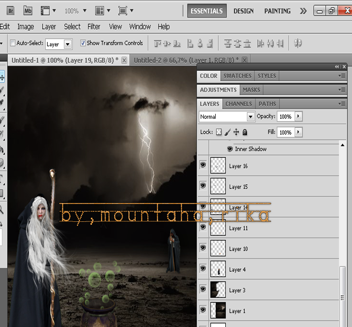Open the Image menu
Viewport: 352px width, 327px height.
click(26, 27)
